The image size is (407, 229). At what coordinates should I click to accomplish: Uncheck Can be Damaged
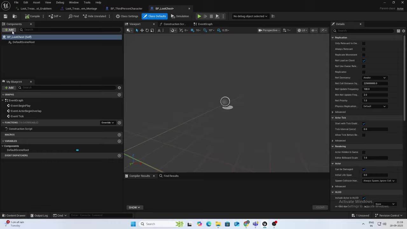coord(364,169)
